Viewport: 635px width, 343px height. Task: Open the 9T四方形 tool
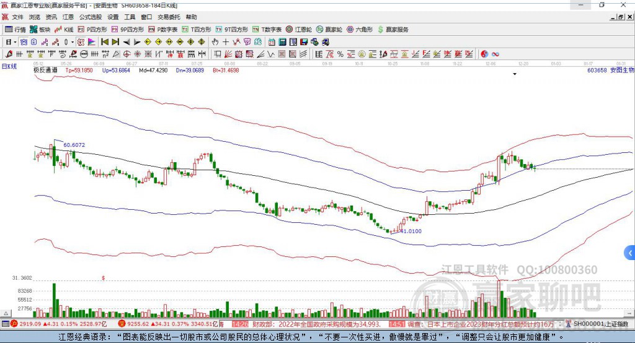[x=232, y=30]
